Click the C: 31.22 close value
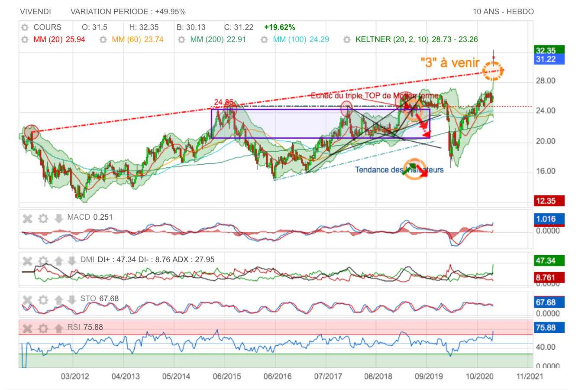 pyautogui.click(x=239, y=27)
